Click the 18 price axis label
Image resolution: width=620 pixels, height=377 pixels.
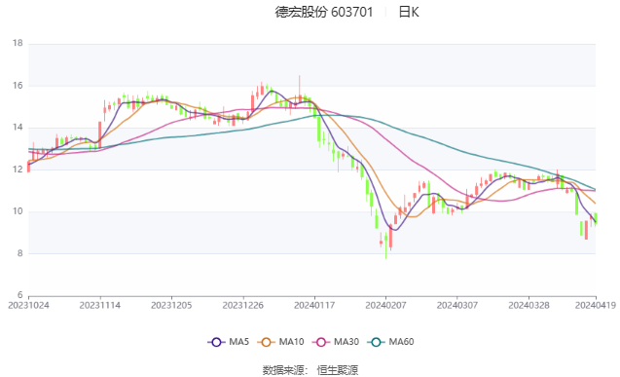18,43
